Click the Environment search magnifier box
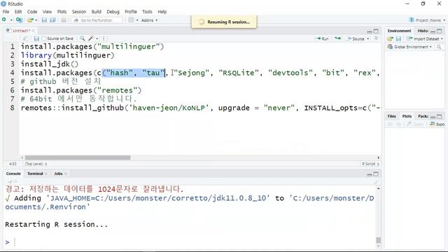This screenshot has width=448, height=252. pyautogui.click(x=440, y=47)
